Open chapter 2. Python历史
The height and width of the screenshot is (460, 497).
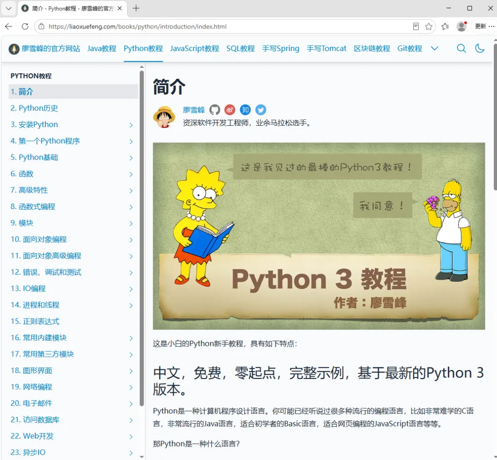[x=34, y=108]
